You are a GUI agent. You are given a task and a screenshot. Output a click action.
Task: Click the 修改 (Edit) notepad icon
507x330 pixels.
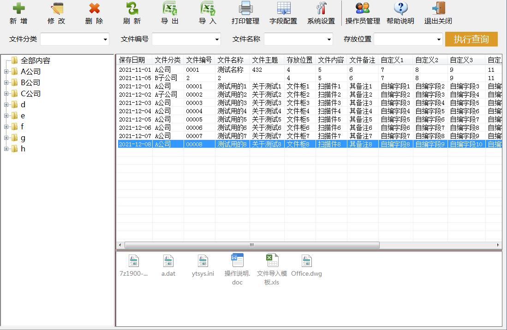click(x=56, y=9)
